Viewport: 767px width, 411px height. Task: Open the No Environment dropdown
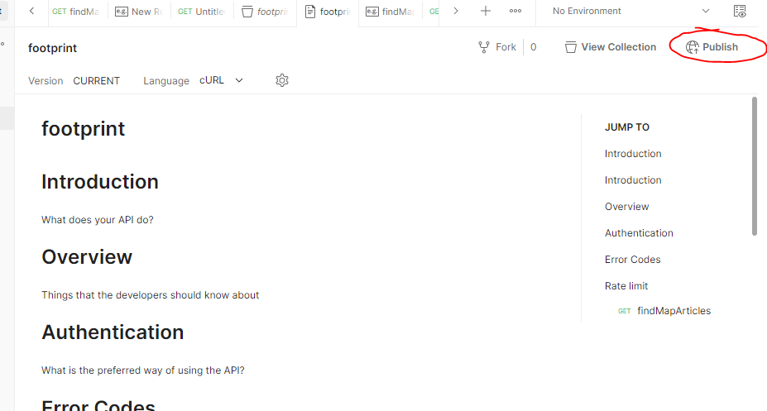click(x=630, y=11)
